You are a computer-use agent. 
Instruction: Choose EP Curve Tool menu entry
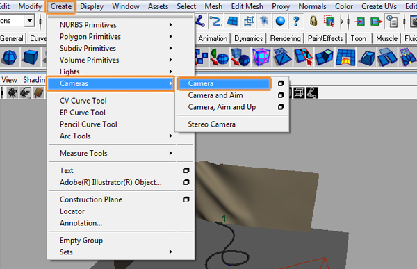pyautogui.click(x=83, y=113)
